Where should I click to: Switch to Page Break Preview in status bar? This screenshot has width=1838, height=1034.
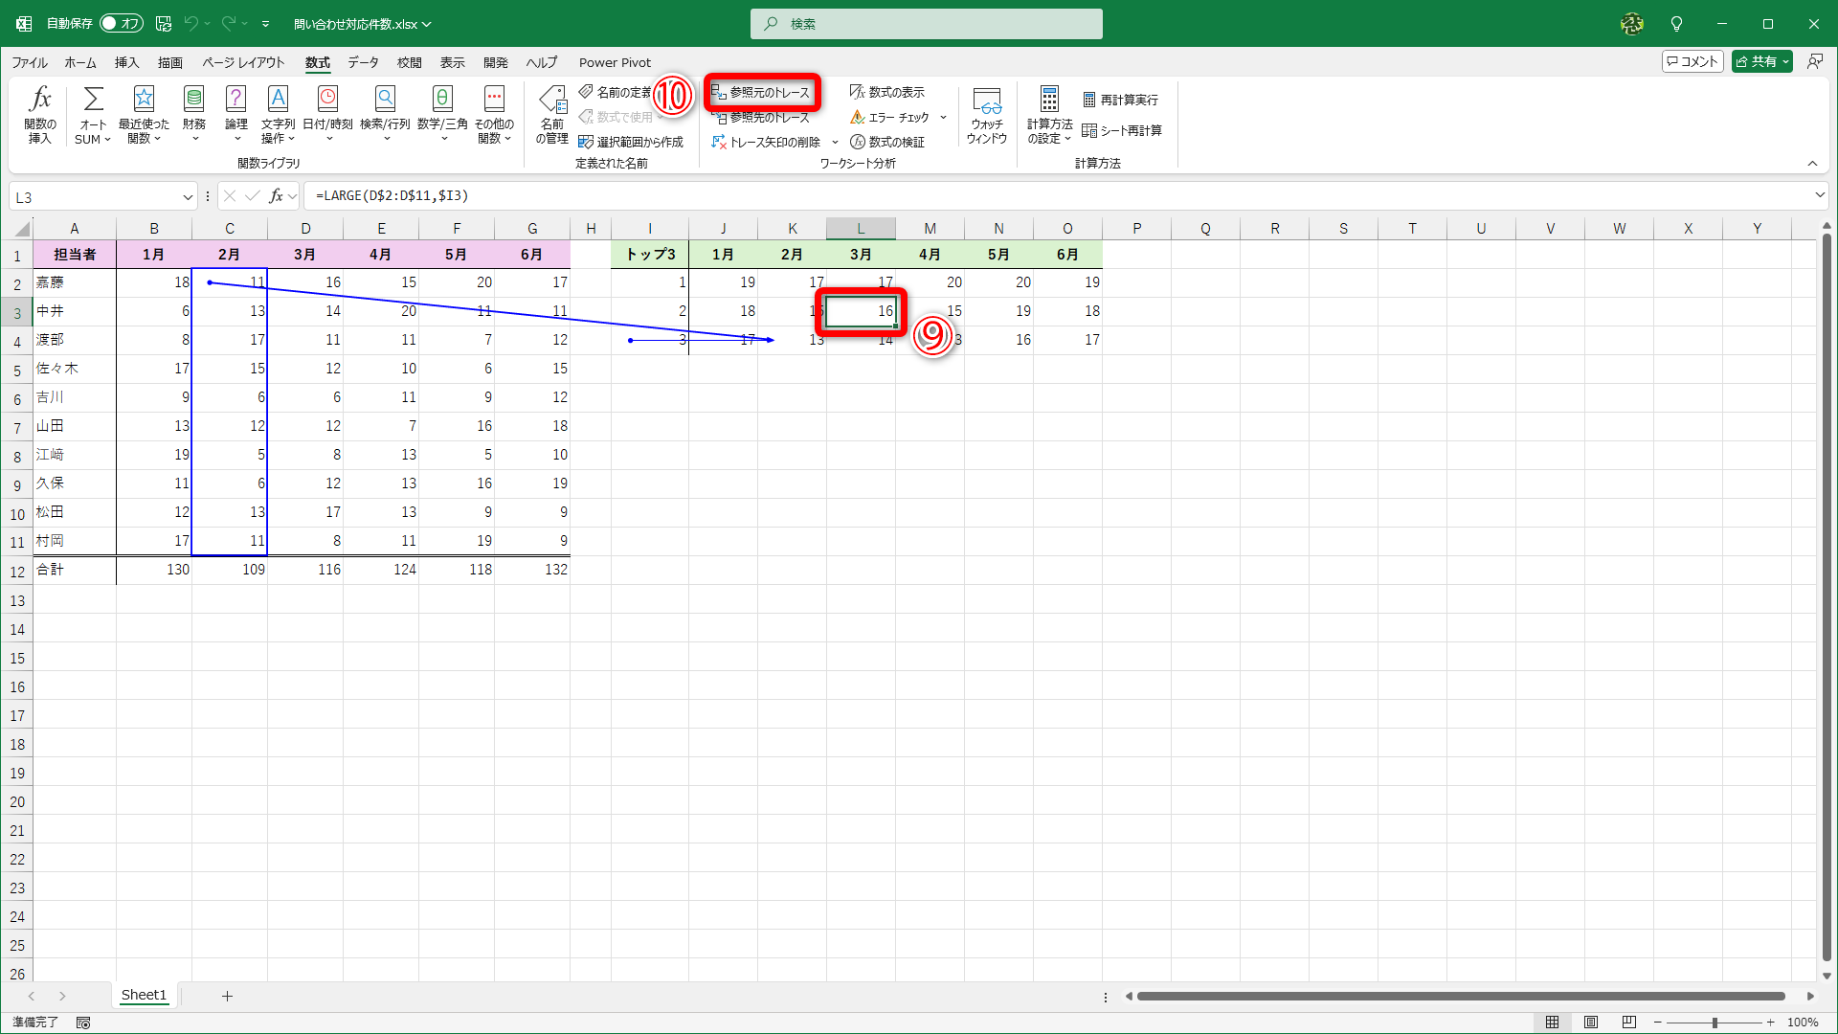pyautogui.click(x=1629, y=1023)
